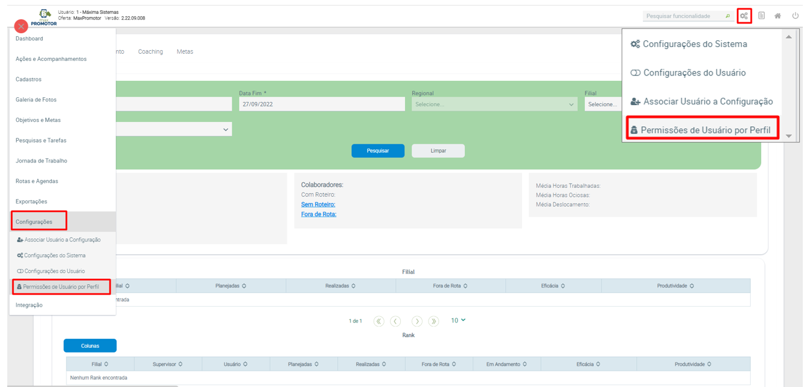Click the gear dropdown scroll-up arrow
Screen dimensions: 807x387
click(x=788, y=37)
